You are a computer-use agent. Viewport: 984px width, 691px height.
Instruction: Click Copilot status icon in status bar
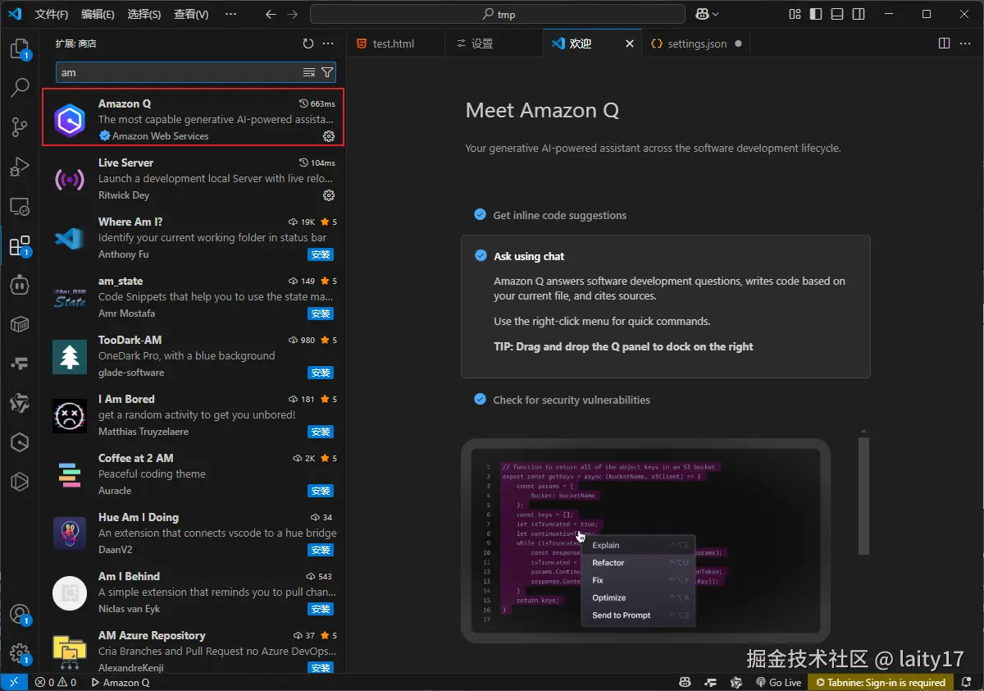point(686,682)
